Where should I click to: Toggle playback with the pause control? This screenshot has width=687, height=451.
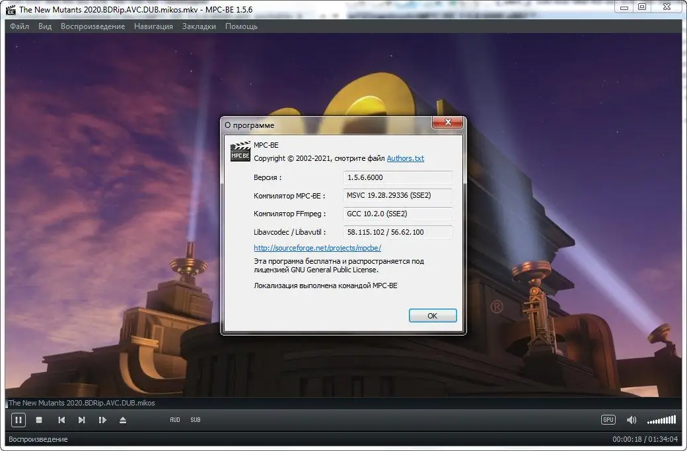[18, 419]
